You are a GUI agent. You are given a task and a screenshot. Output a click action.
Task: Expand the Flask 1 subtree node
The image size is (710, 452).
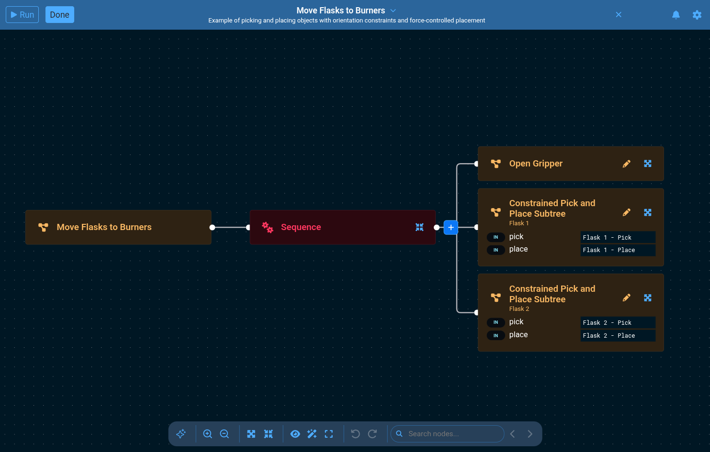(x=647, y=212)
